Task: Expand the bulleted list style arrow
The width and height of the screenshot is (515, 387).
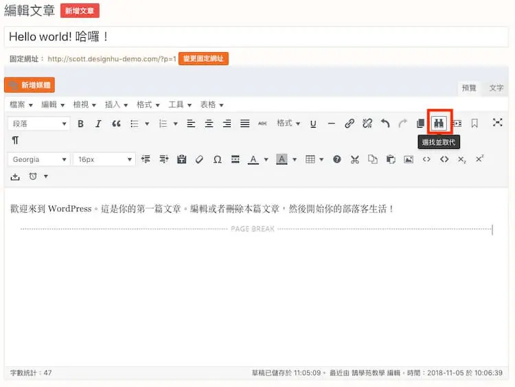Action: [147, 124]
